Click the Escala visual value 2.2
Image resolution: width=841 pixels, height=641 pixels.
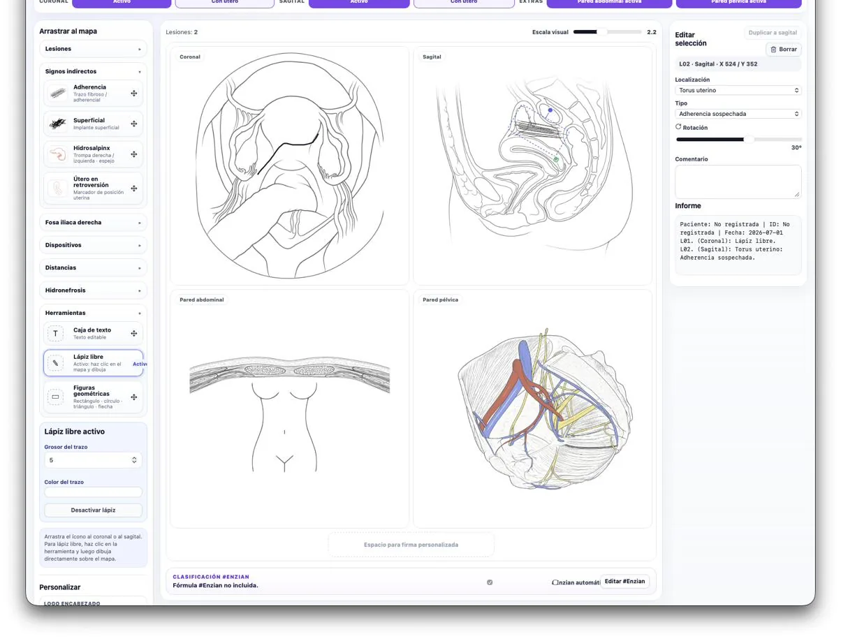[651, 32]
